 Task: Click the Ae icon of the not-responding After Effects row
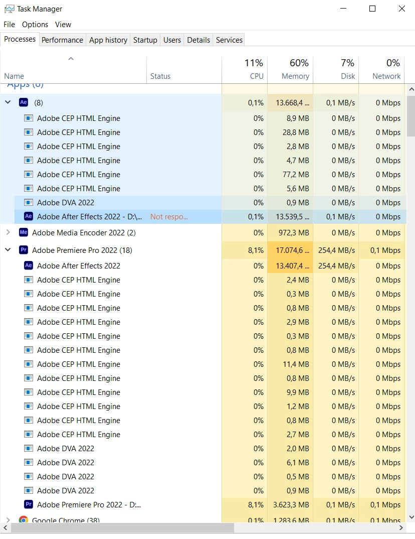tap(29, 217)
